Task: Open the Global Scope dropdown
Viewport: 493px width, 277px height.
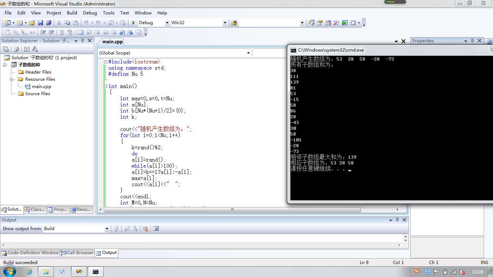Action: 248,53
